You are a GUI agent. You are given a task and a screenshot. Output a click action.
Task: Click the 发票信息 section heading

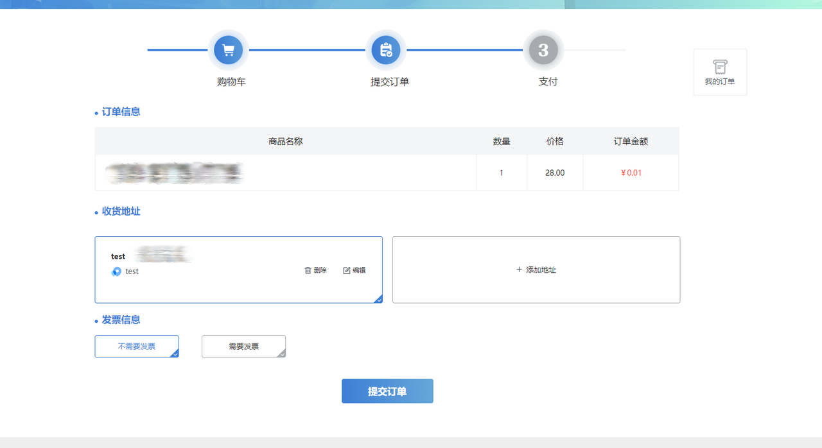point(121,320)
